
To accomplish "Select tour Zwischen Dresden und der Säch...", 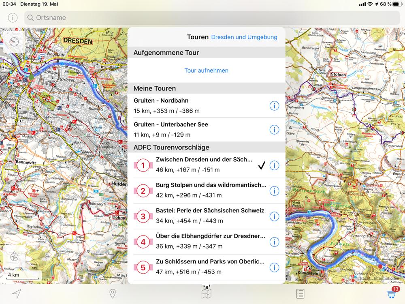I will pos(207,165).
